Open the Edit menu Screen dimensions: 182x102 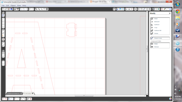pyautogui.click(x=7, y=5)
